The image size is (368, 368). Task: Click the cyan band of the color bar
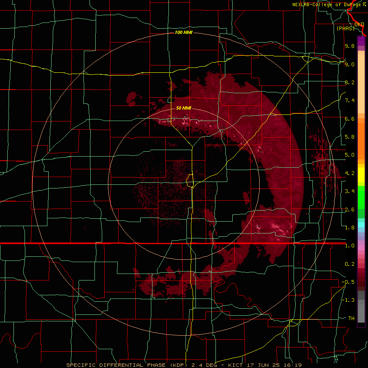click(361, 225)
